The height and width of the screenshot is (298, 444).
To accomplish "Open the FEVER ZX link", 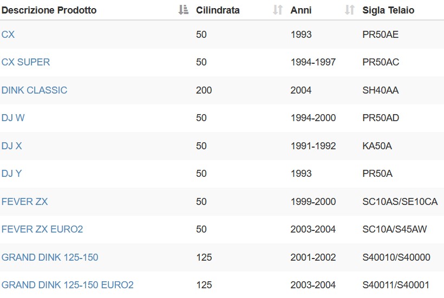I will coord(24,202).
